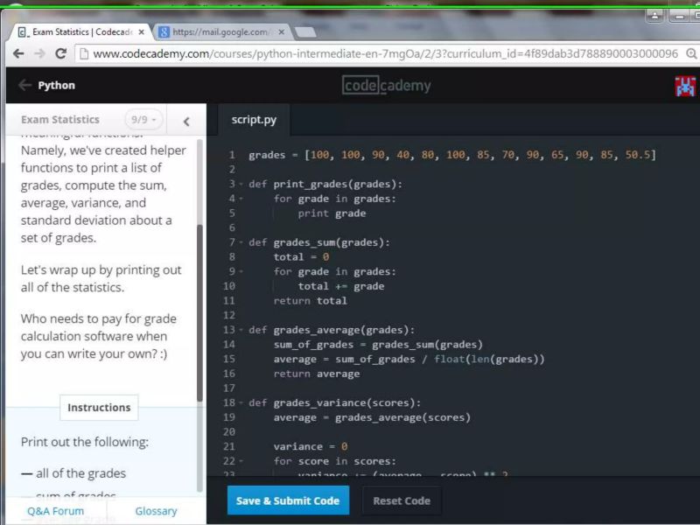Click the Instructions section header
This screenshot has width=700, height=525.
coord(98,407)
